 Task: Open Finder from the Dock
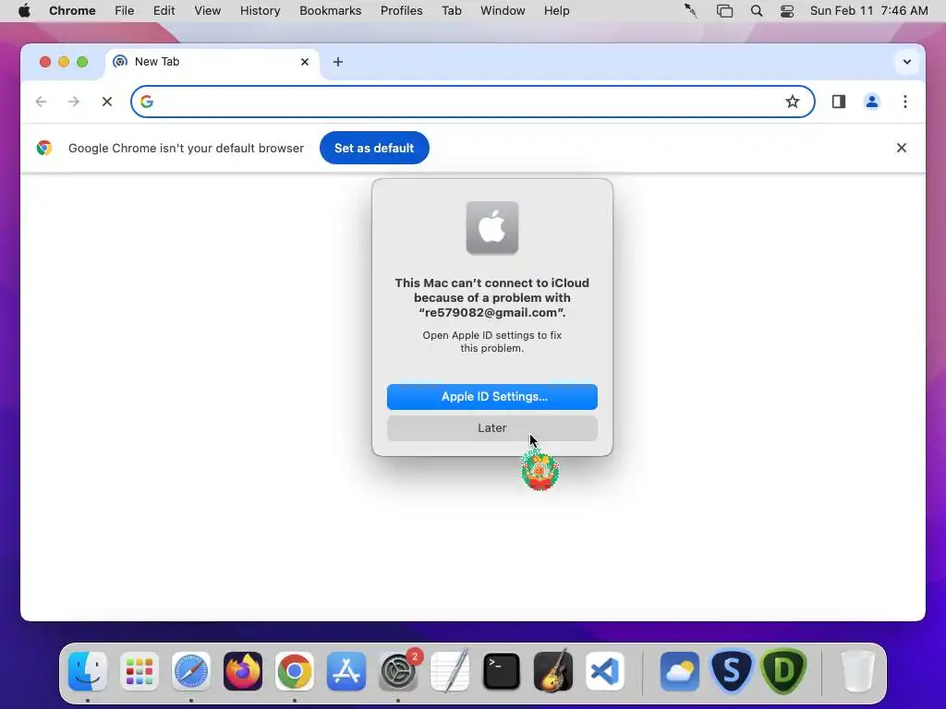coord(88,671)
